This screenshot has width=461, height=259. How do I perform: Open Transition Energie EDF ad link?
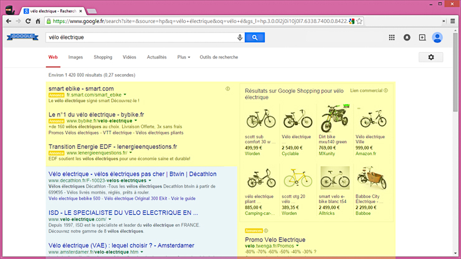[113, 146]
